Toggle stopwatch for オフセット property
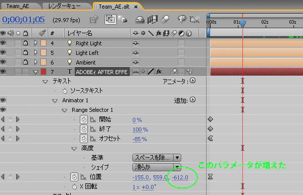303x195 pixels. 84,139
